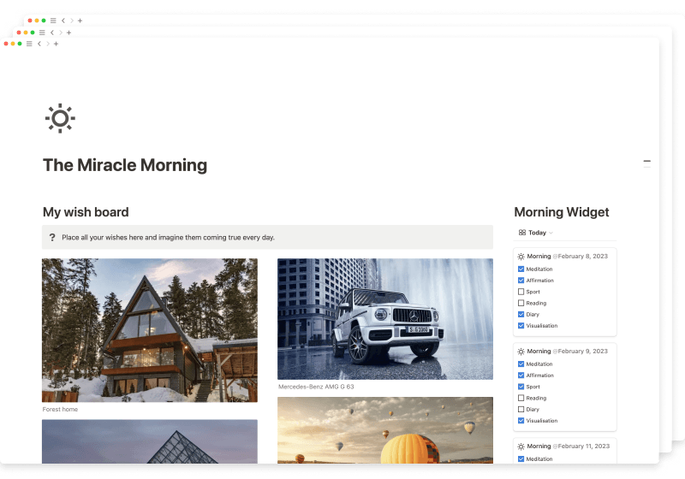Check Sport on the February 8 card
The width and height of the screenshot is (685, 479).
521,292
